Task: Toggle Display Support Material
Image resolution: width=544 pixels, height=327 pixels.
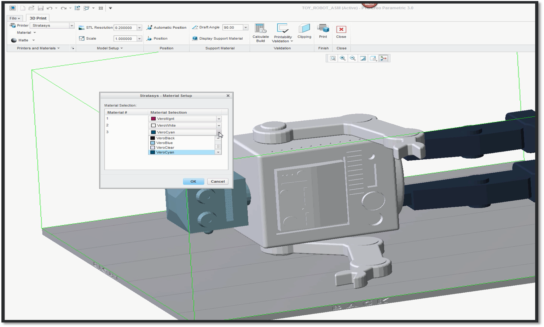Action: coord(218,38)
